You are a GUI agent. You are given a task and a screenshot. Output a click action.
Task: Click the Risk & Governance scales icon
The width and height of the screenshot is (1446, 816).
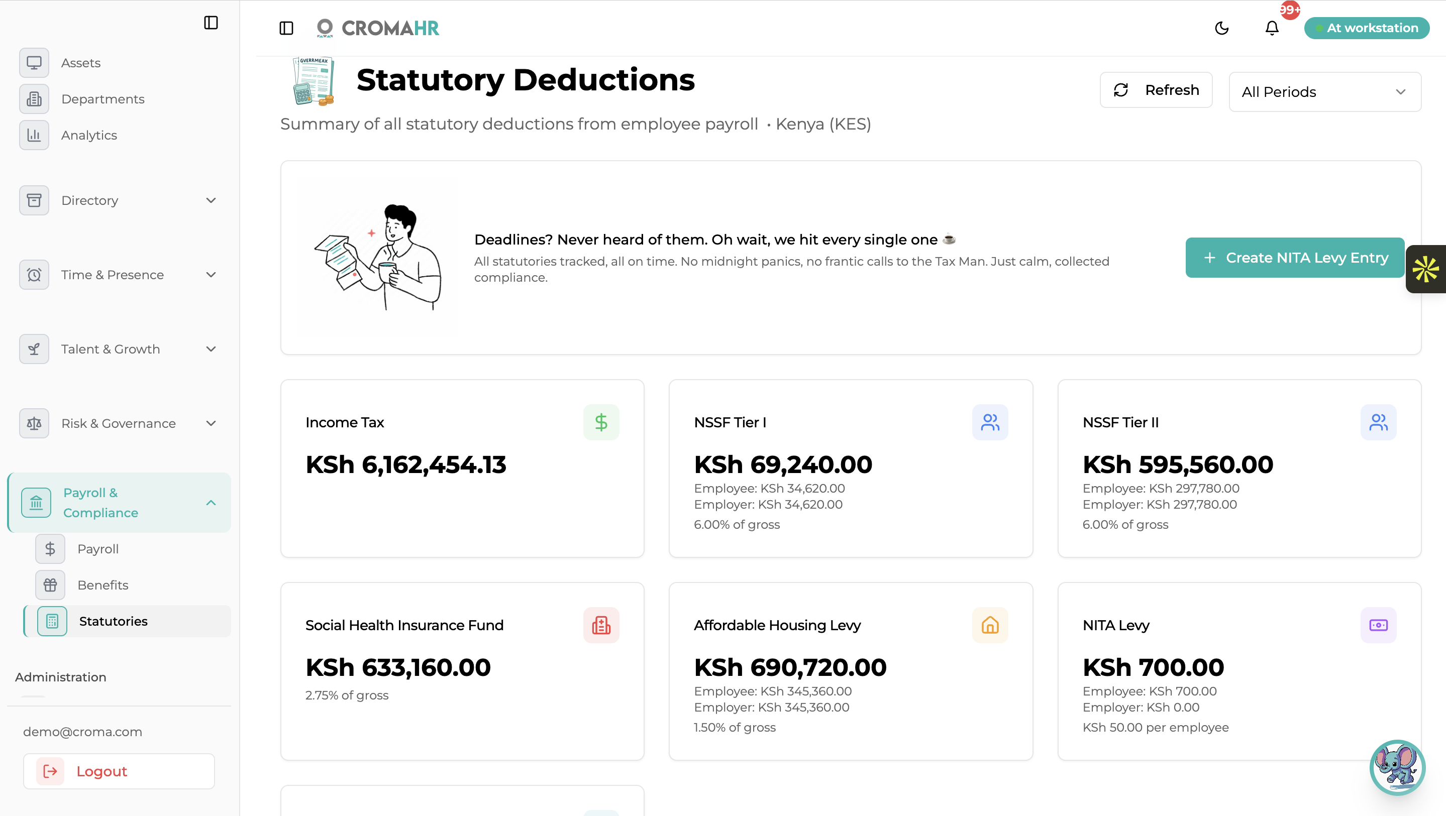coord(34,424)
